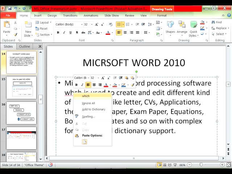Click paste option icon in context menu
The width and height of the screenshot is (232, 174).
point(84,142)
